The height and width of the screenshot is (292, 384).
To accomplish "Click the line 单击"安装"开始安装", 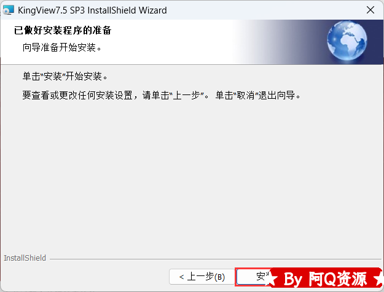I will tap(65, 76).
